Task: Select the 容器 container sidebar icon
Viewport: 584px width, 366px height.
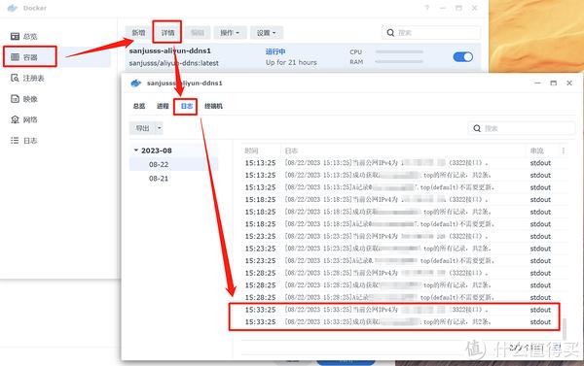Action: click(x=15, y=57)
